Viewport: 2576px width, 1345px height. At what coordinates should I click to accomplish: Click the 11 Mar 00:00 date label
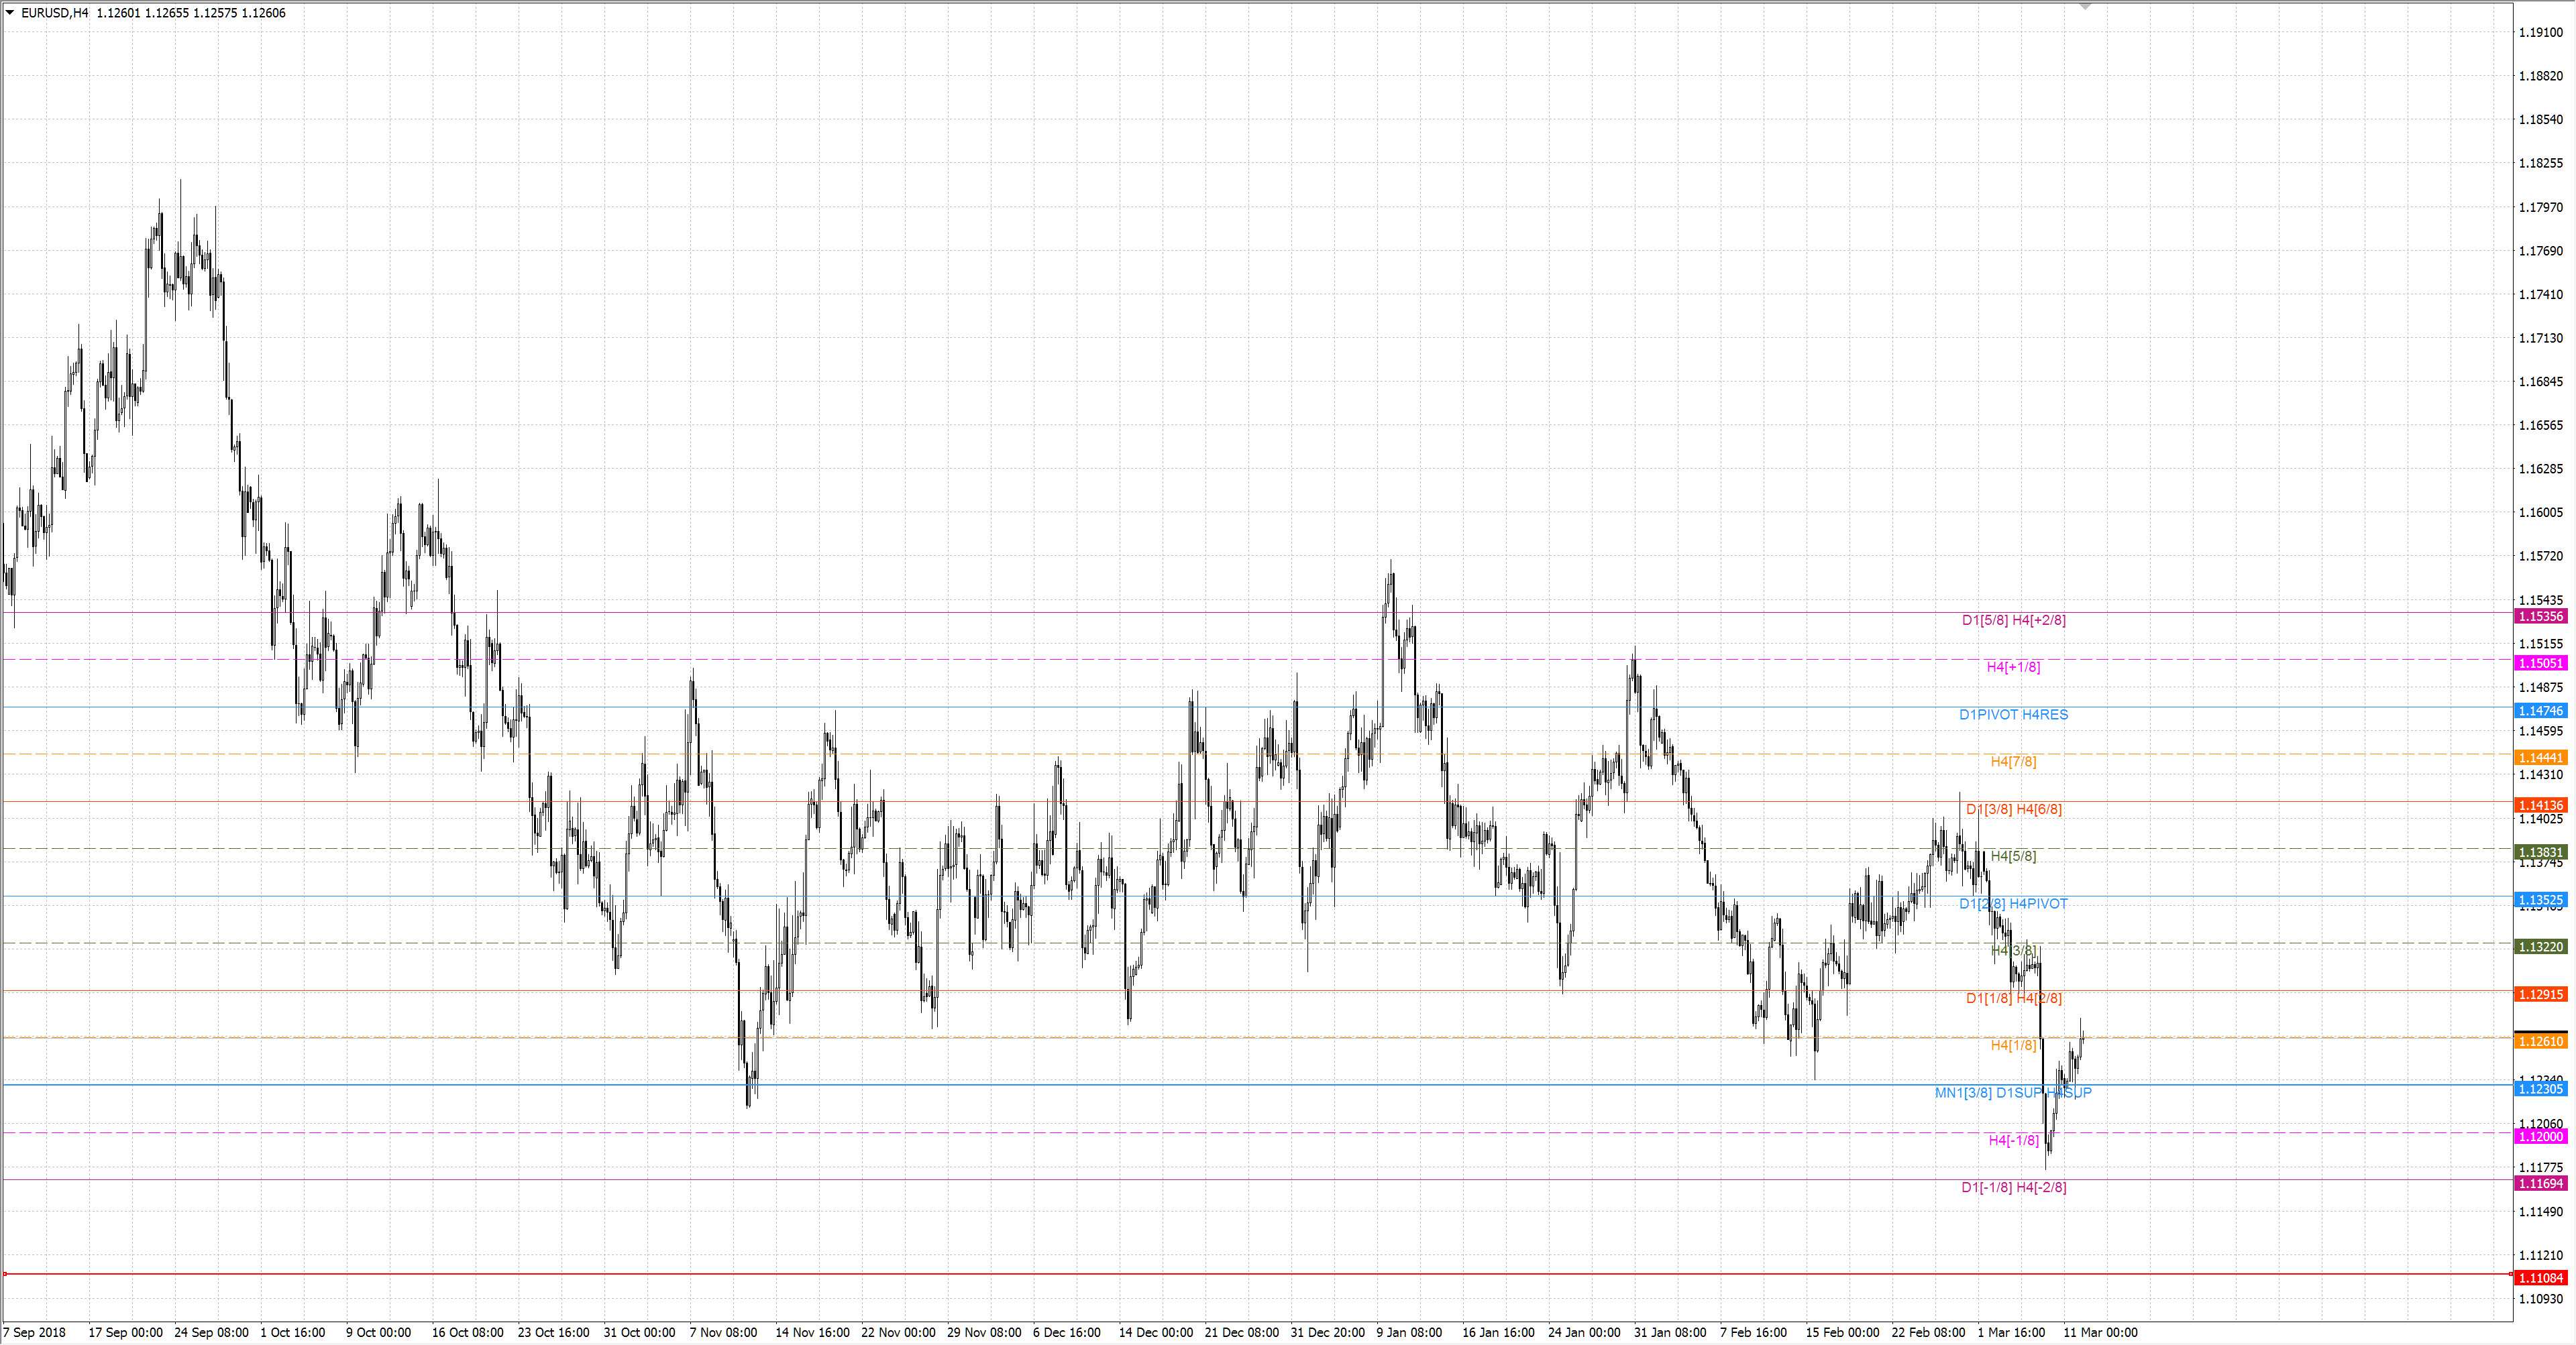pyautogui.click(x=2100, y=1332)
